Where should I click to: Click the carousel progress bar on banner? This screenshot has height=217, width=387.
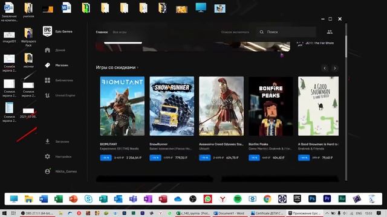[123, 43]
